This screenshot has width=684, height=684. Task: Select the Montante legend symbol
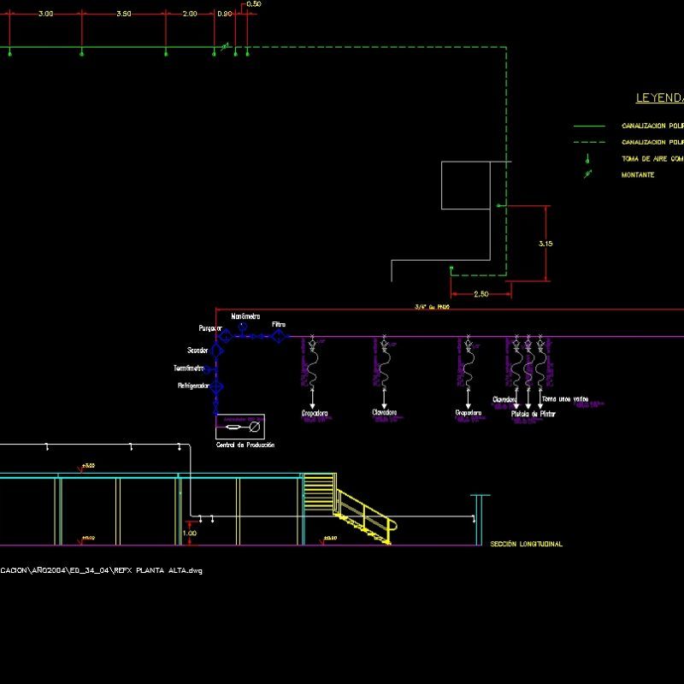coord(588,174)
